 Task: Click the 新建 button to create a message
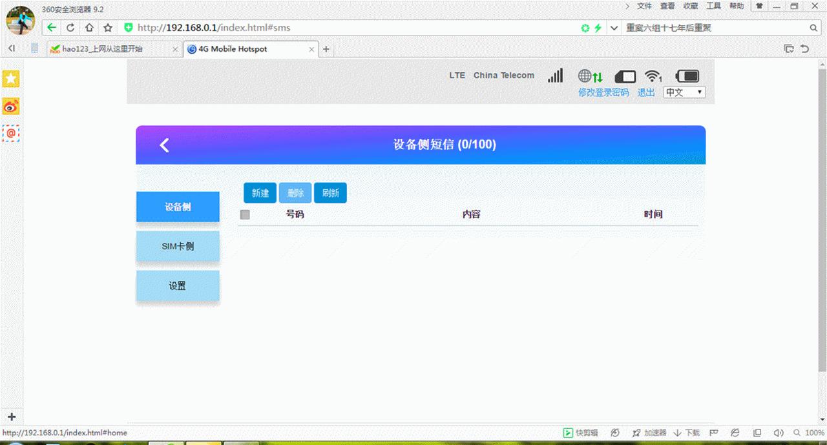[260, 192]
